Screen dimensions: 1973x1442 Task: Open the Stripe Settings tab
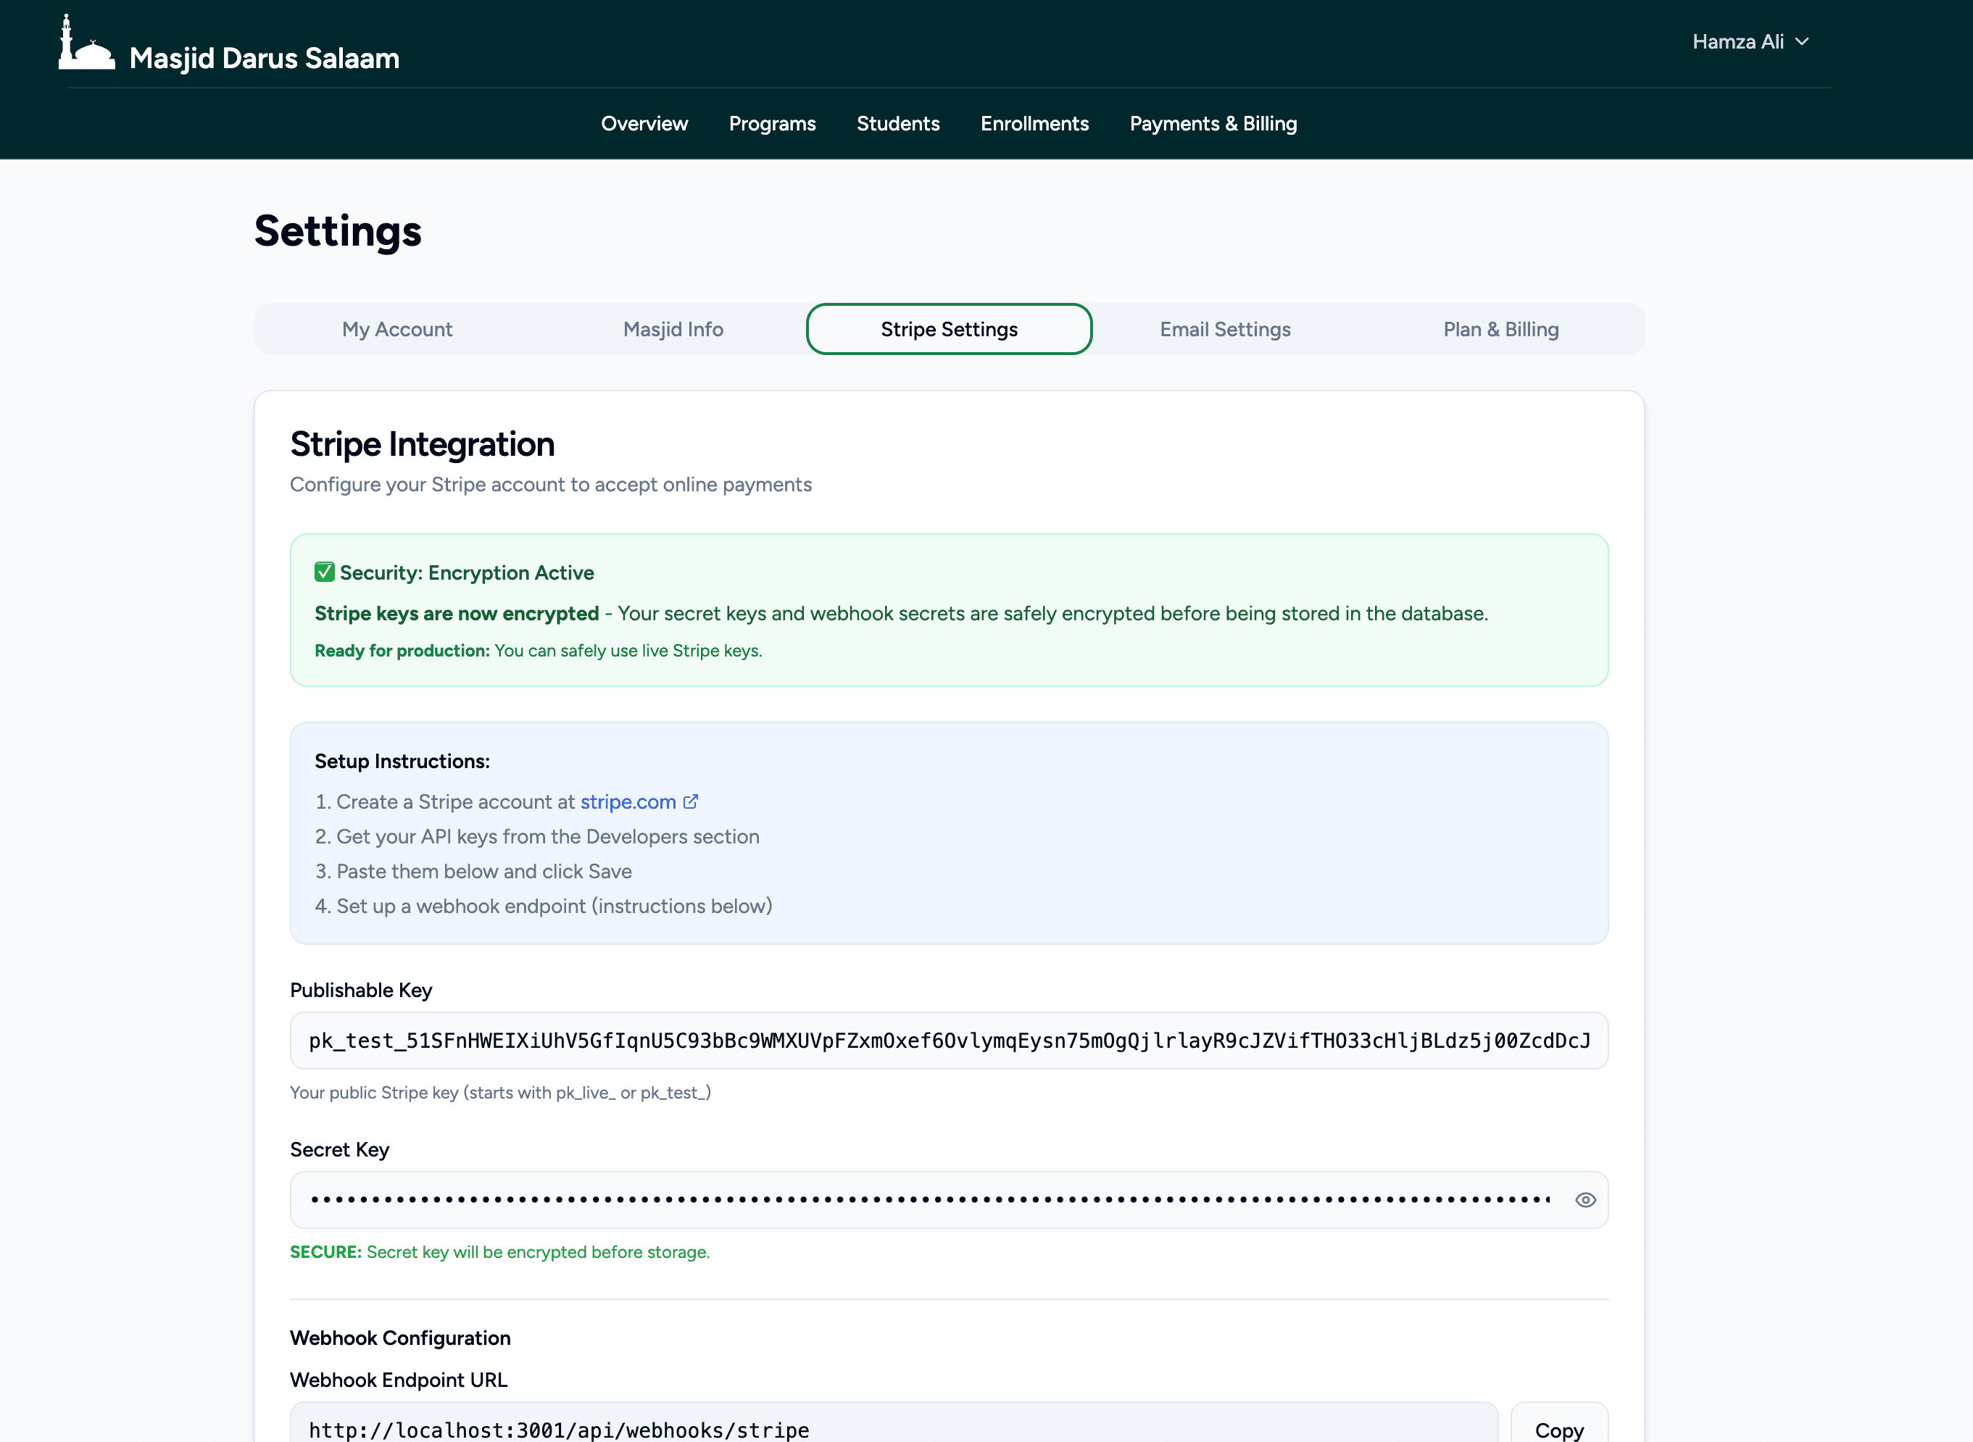[x=948, y=329]
